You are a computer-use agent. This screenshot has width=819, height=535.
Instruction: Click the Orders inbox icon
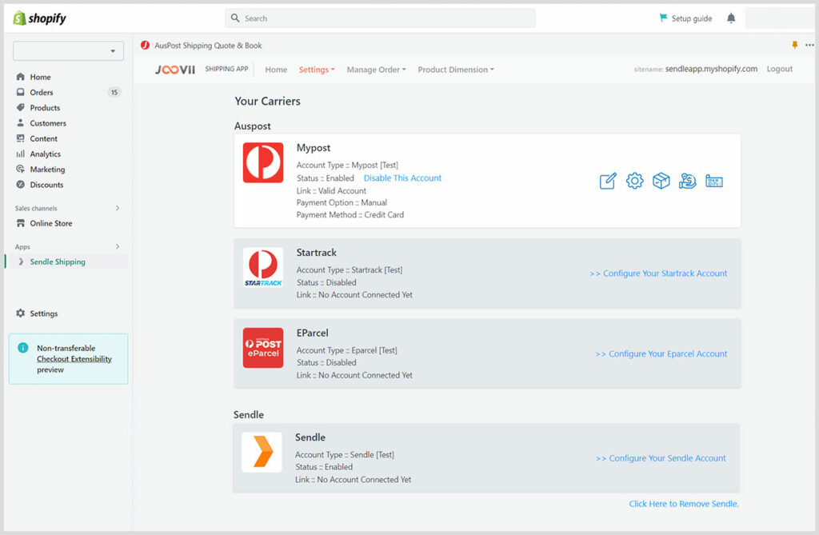coord(20,92)
